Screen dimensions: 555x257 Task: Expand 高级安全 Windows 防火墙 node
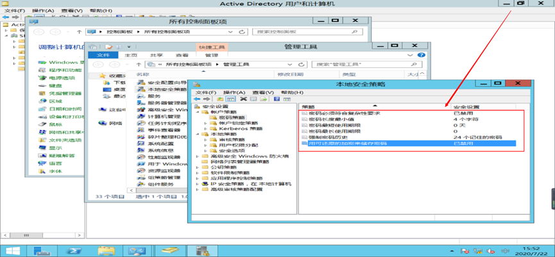(x=198, y=156)
